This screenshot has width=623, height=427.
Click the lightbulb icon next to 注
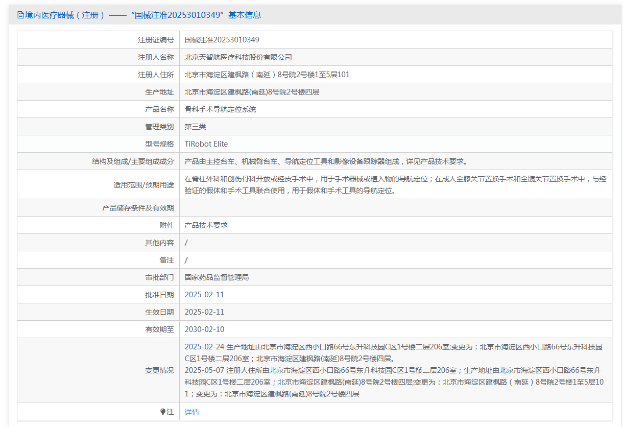[x=163, y=412]
